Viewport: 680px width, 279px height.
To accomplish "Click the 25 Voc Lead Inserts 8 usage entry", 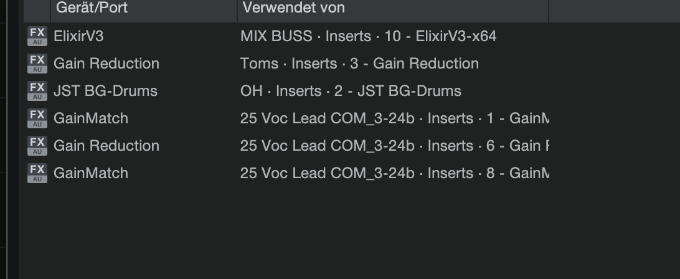I will point(394,173).
